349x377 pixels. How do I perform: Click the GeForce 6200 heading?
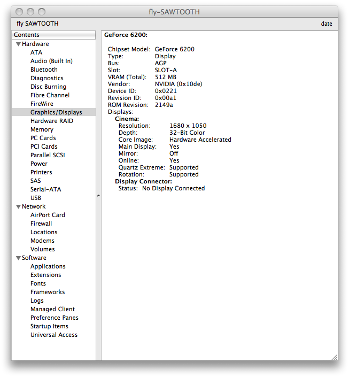coord(126,35)
